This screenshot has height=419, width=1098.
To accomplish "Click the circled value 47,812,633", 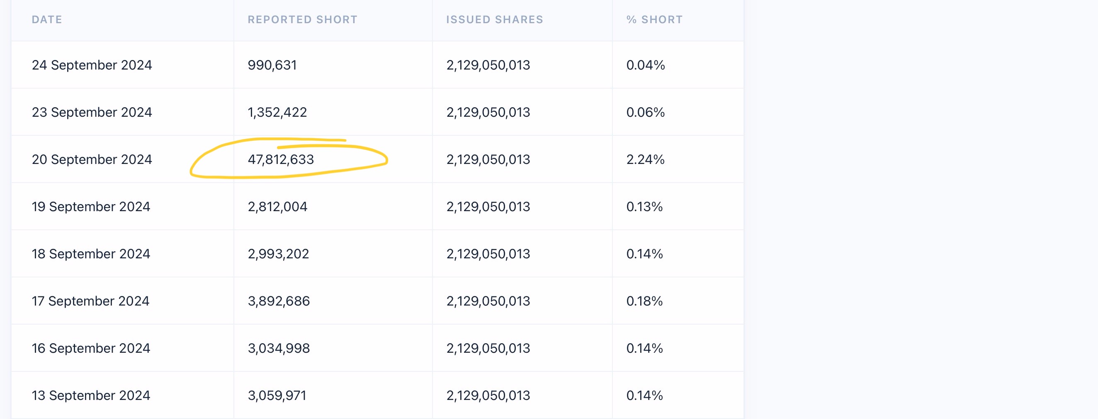I will pyautogui.click(x=280, y=160).
